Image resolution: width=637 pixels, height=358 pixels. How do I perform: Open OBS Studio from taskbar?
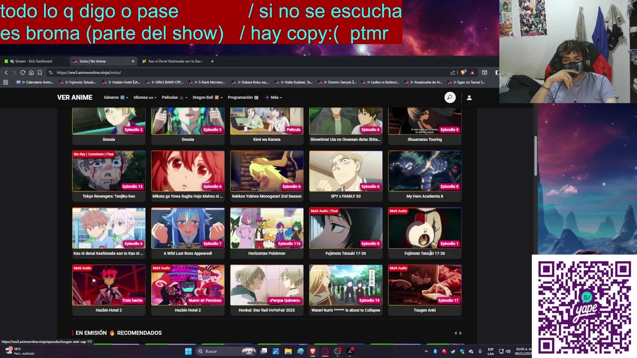tap(338, 351)
